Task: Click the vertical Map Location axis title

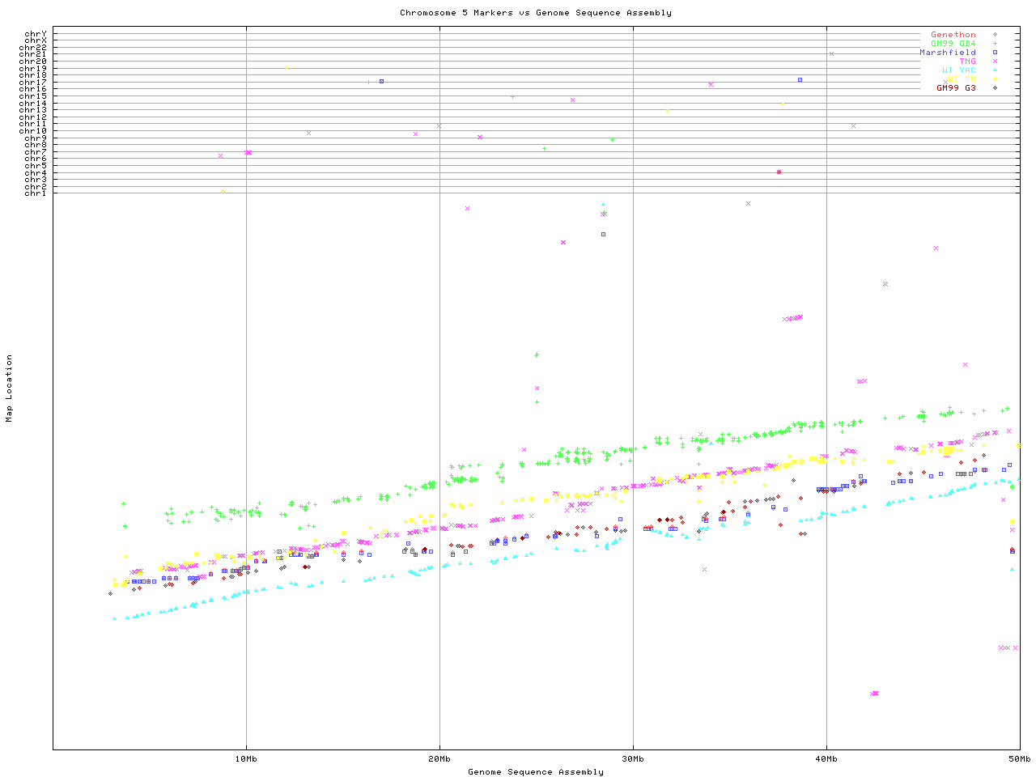Action: point(10,388)
